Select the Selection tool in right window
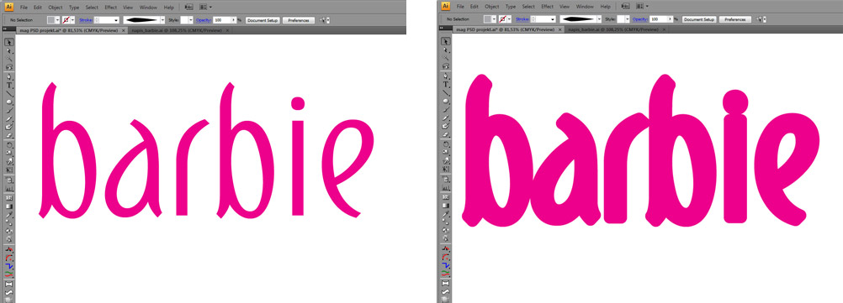The height and width of the screenshot is (303, 843). pyautogui.click(x=446, y=42)
